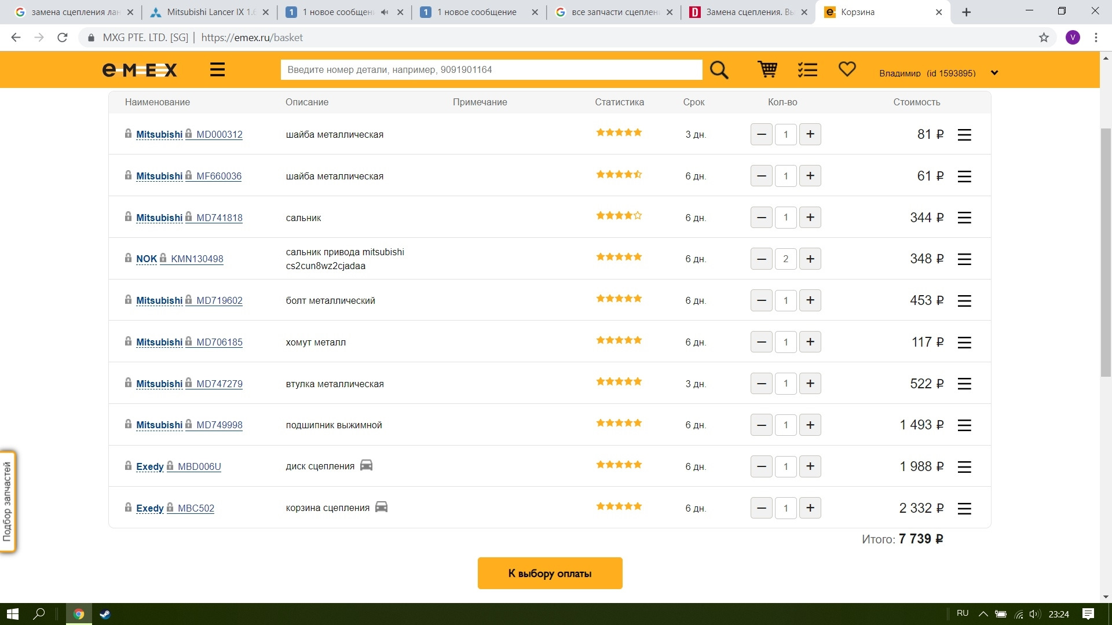Increase quantity of подшипник выжимной MD749998
The image size is (1112, 625).
coord(810,425)
